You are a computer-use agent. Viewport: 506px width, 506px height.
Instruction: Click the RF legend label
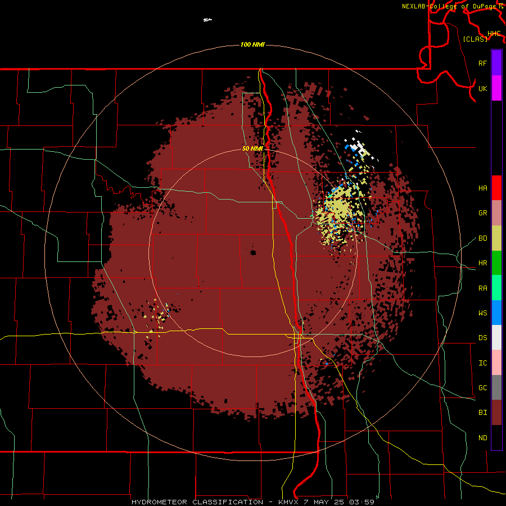483,63
